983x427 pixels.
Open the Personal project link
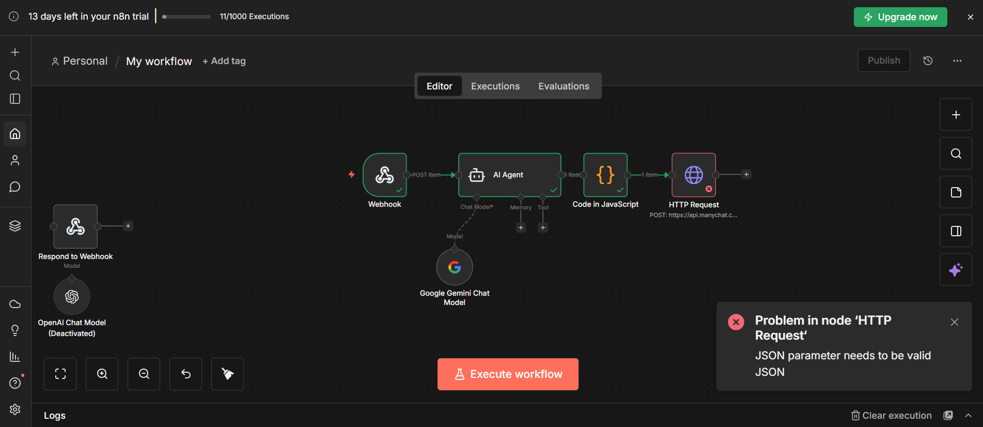80,61
